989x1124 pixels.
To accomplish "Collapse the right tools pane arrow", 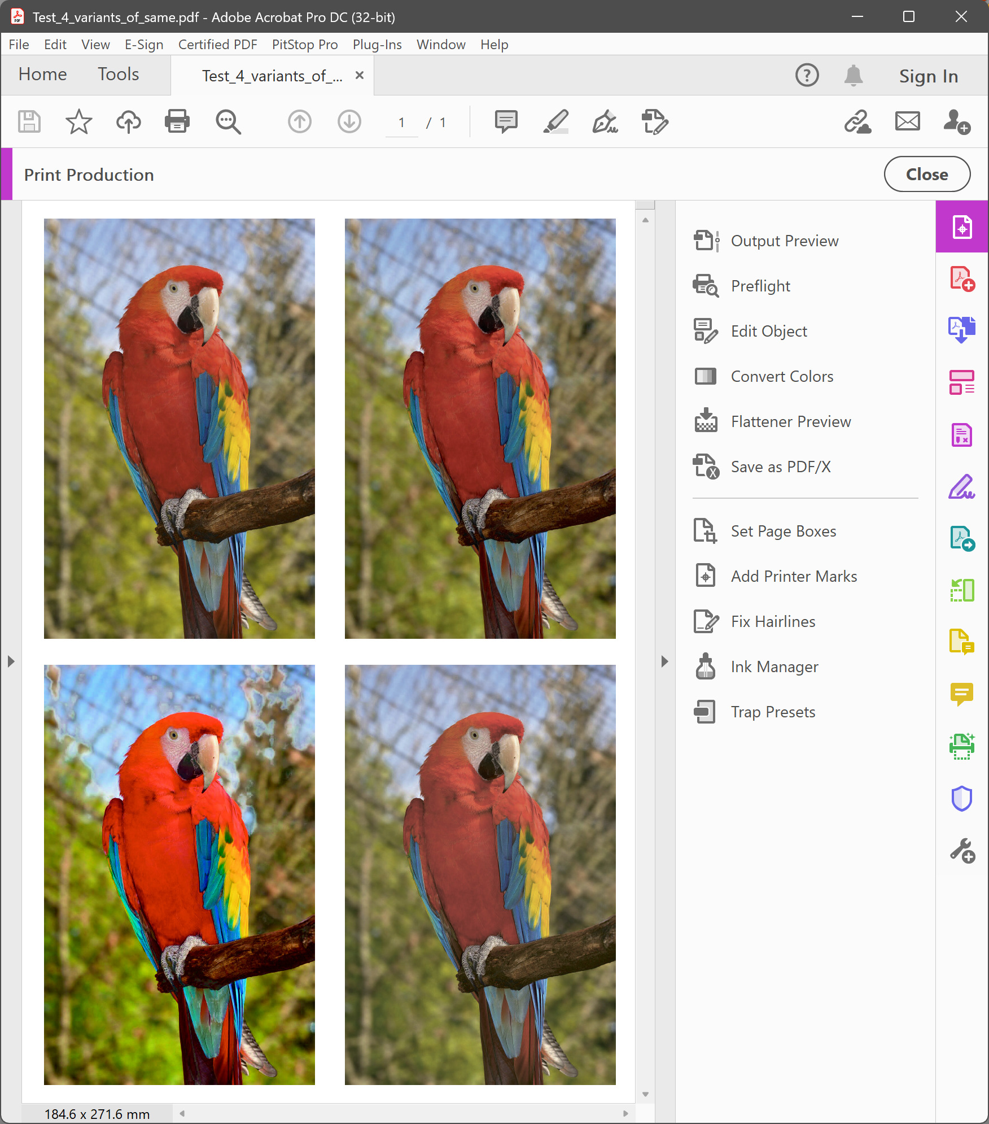I will [664, 661].
